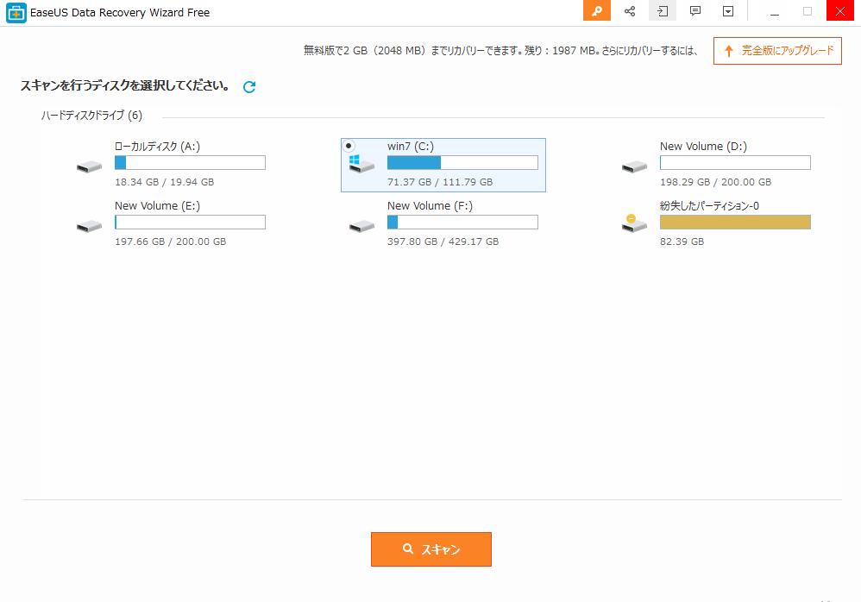861x602 pixels.
Task: Select the win7 (C:) radio button
Action: click(x=349, y=146)
